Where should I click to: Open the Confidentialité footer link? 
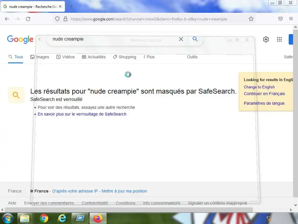pyautogui.click(x=95, y=203)
